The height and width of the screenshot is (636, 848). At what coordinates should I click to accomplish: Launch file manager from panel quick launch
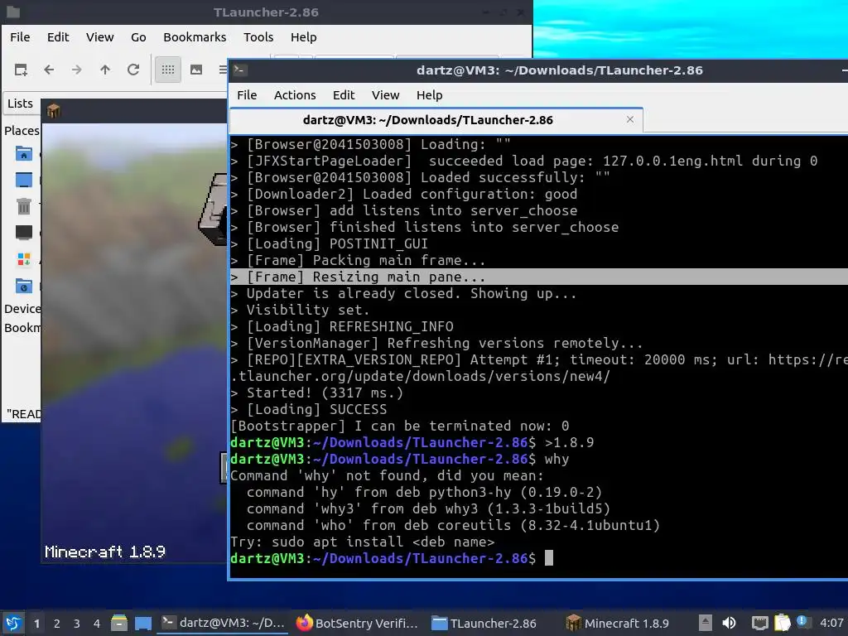(119, 623)
